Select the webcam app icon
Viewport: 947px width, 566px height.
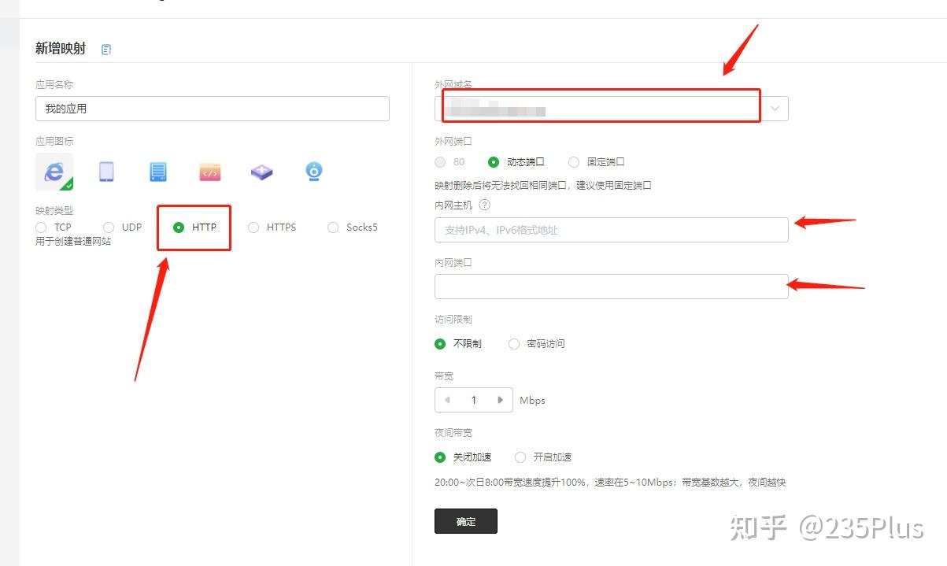coord(313,171)
